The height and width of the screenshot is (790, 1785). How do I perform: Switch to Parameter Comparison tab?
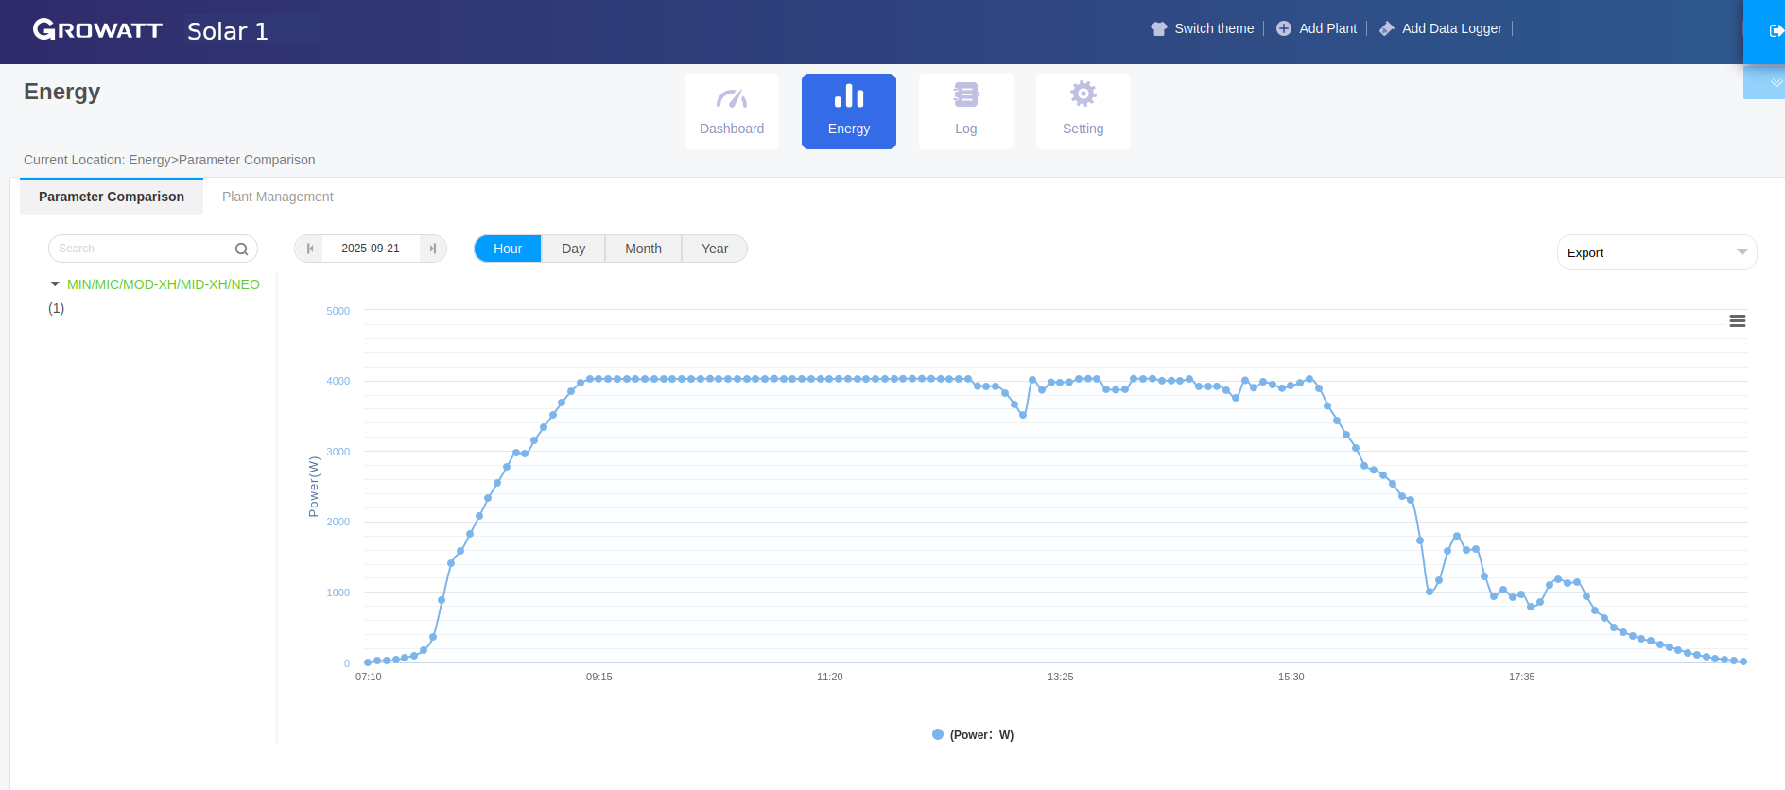pos(112,197)
